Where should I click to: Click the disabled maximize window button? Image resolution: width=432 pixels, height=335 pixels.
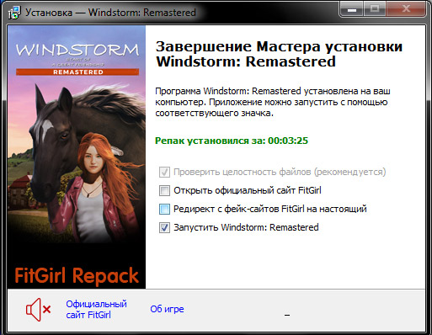point(375,9)
